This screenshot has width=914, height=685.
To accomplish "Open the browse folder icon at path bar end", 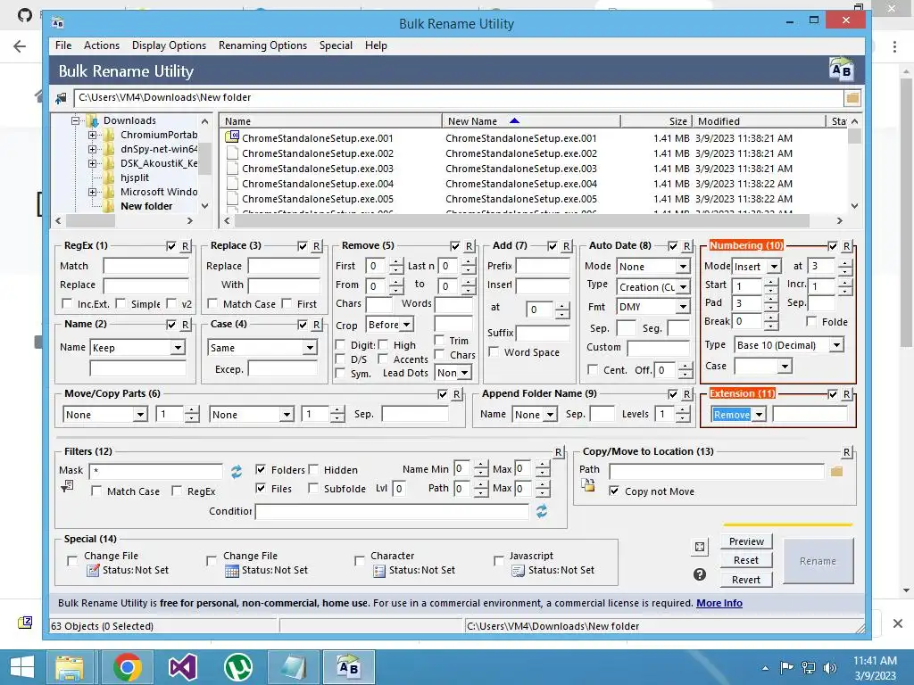I will click(x=852, y=98).
